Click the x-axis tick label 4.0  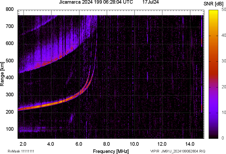tap(51, 144)
